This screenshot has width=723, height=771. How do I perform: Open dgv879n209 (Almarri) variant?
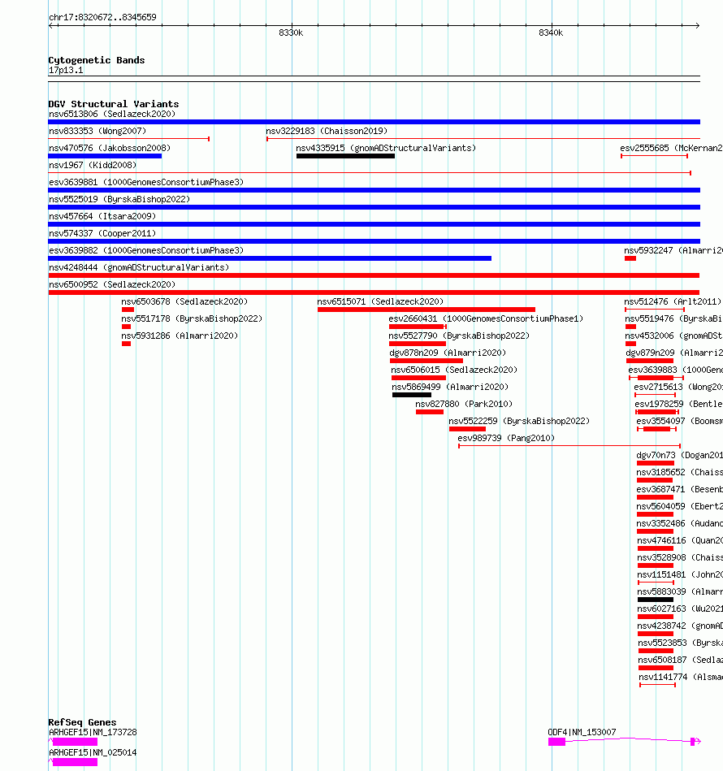click(x=673, y=353)
